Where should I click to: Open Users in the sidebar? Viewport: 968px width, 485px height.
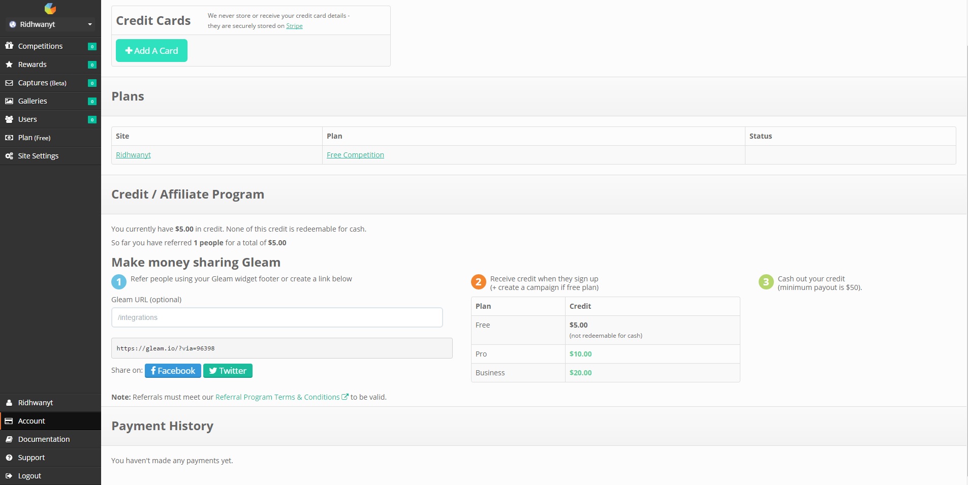point(50,119)
